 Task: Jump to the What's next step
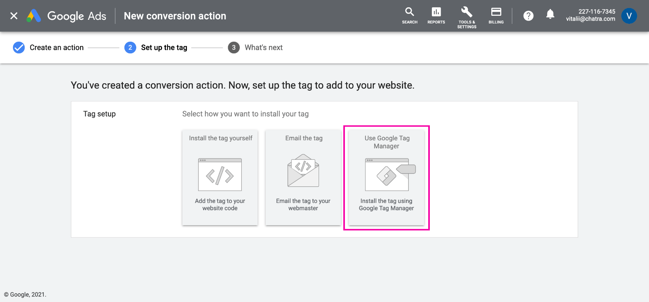coord(263,48)
